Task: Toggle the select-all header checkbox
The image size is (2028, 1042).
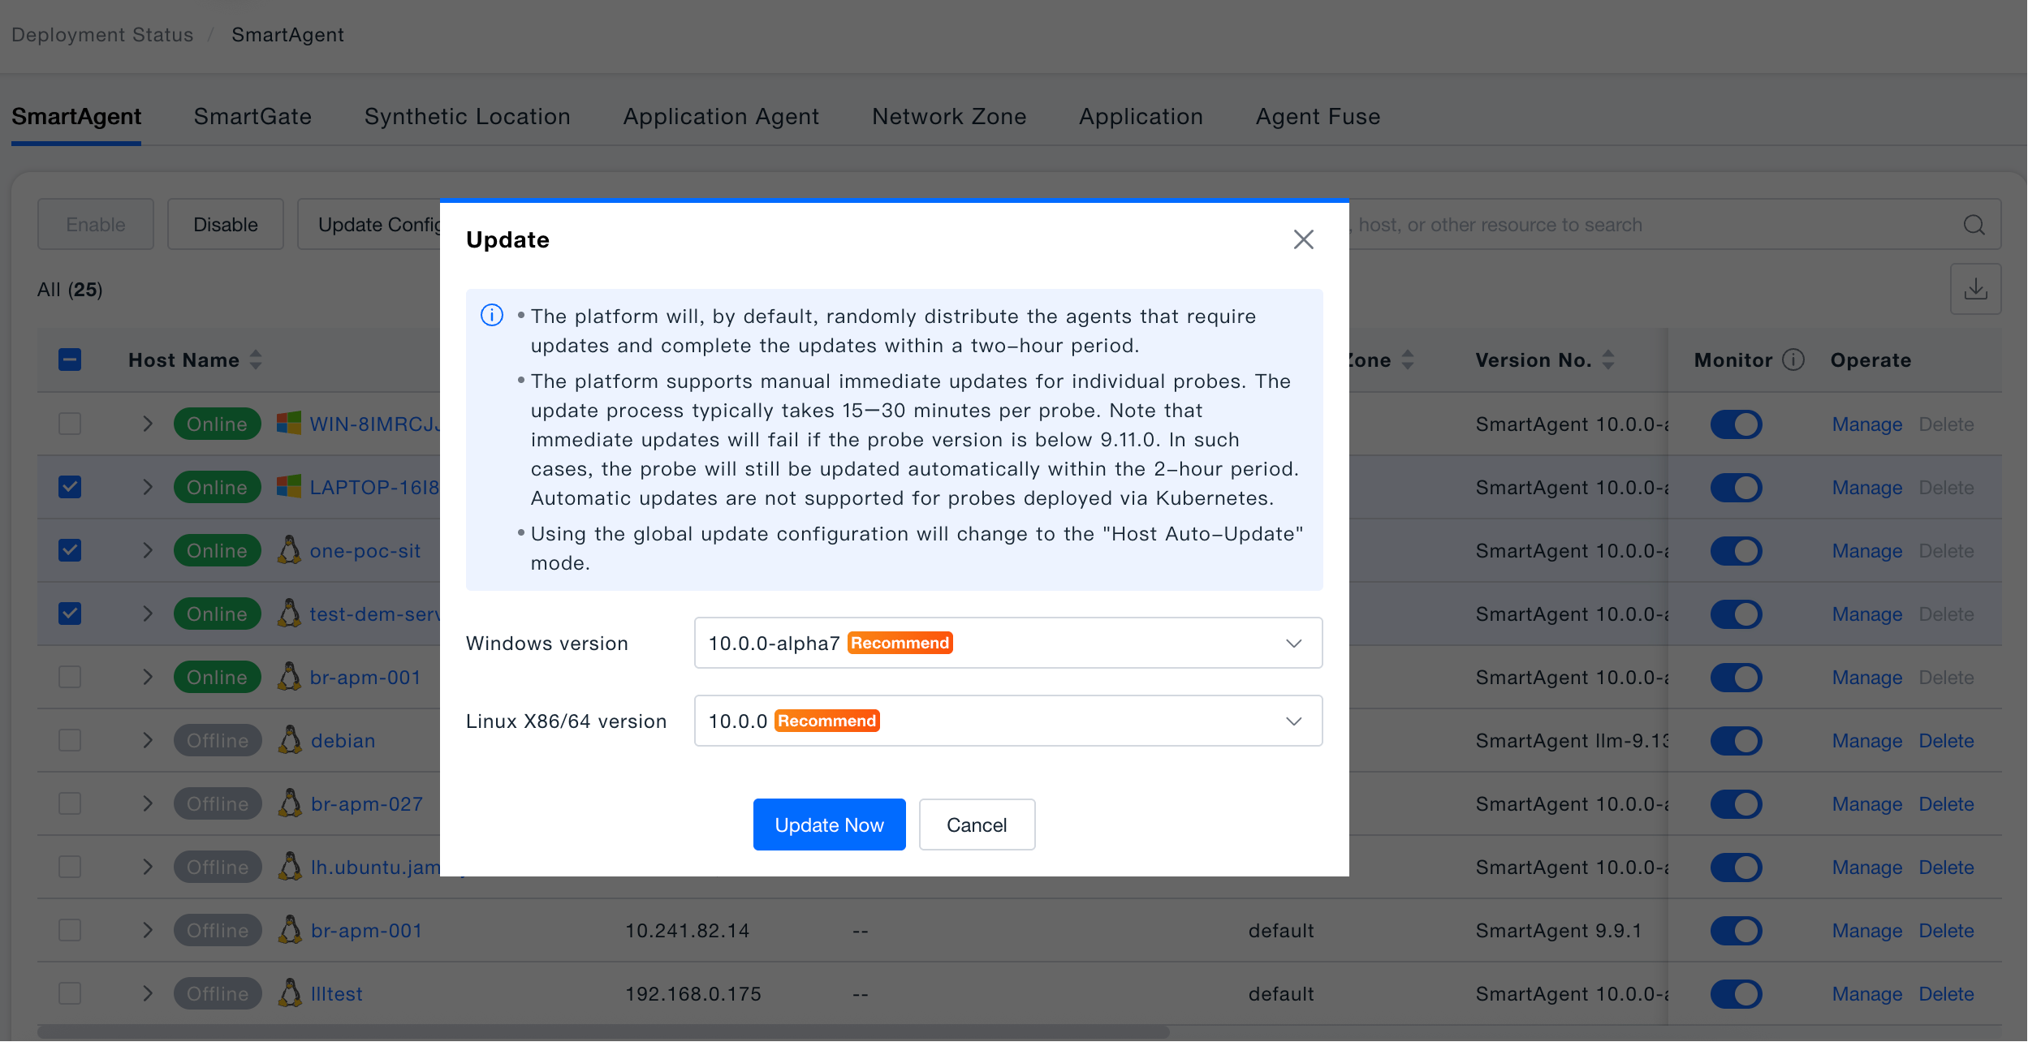Action: click(x=70, y=360)
